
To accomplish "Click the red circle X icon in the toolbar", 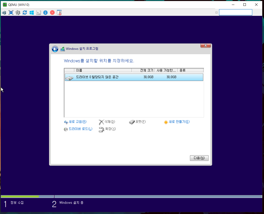I will pos(52,13).
